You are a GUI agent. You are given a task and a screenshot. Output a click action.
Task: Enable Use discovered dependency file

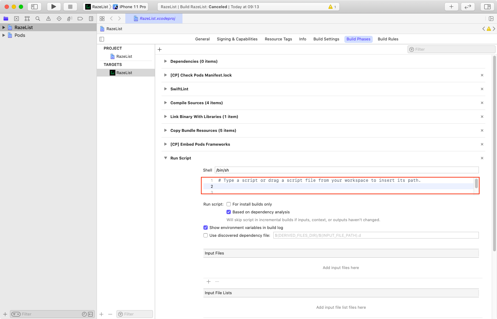click(206, 235)
